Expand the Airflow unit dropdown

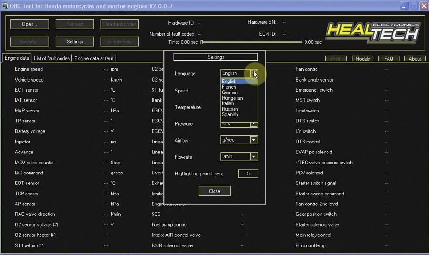coord(254,140)
